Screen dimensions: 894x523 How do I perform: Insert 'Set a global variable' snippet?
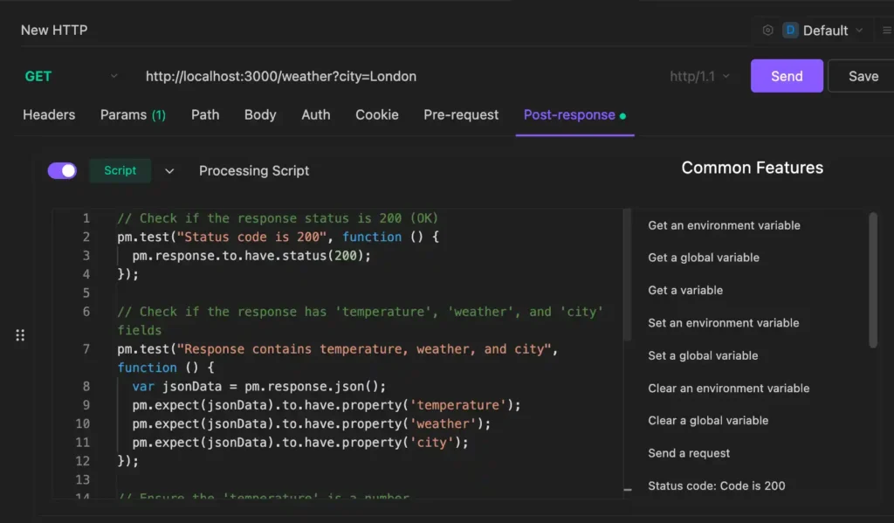tap(703, 356)
